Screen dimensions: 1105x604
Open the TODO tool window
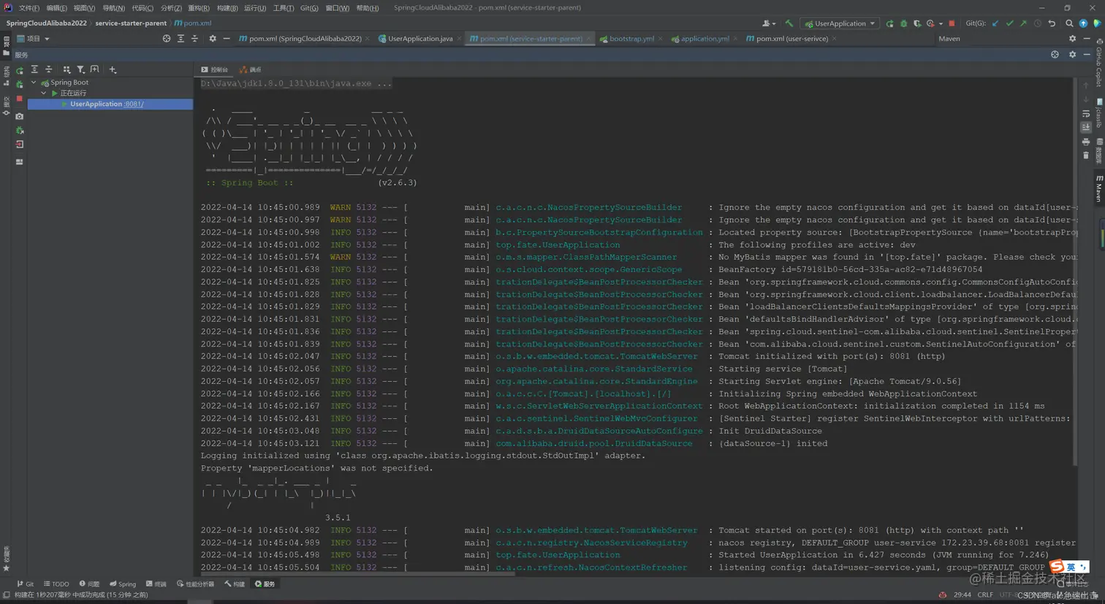click(56, 584)
